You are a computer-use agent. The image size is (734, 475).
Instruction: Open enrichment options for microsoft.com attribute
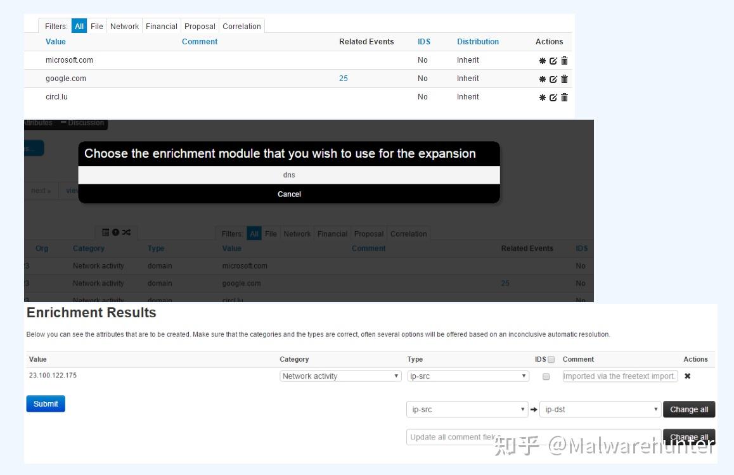(542, 60)
